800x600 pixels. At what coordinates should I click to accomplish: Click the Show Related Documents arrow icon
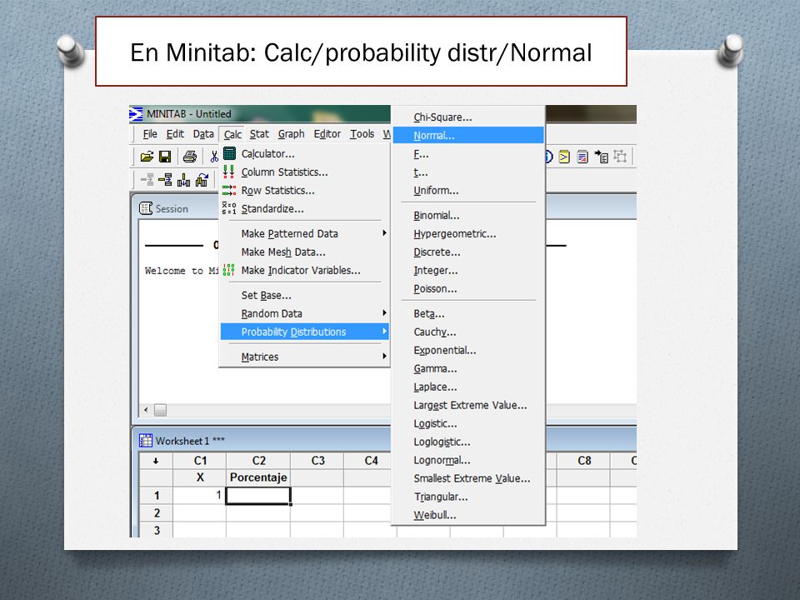click(x=601, y=157)
